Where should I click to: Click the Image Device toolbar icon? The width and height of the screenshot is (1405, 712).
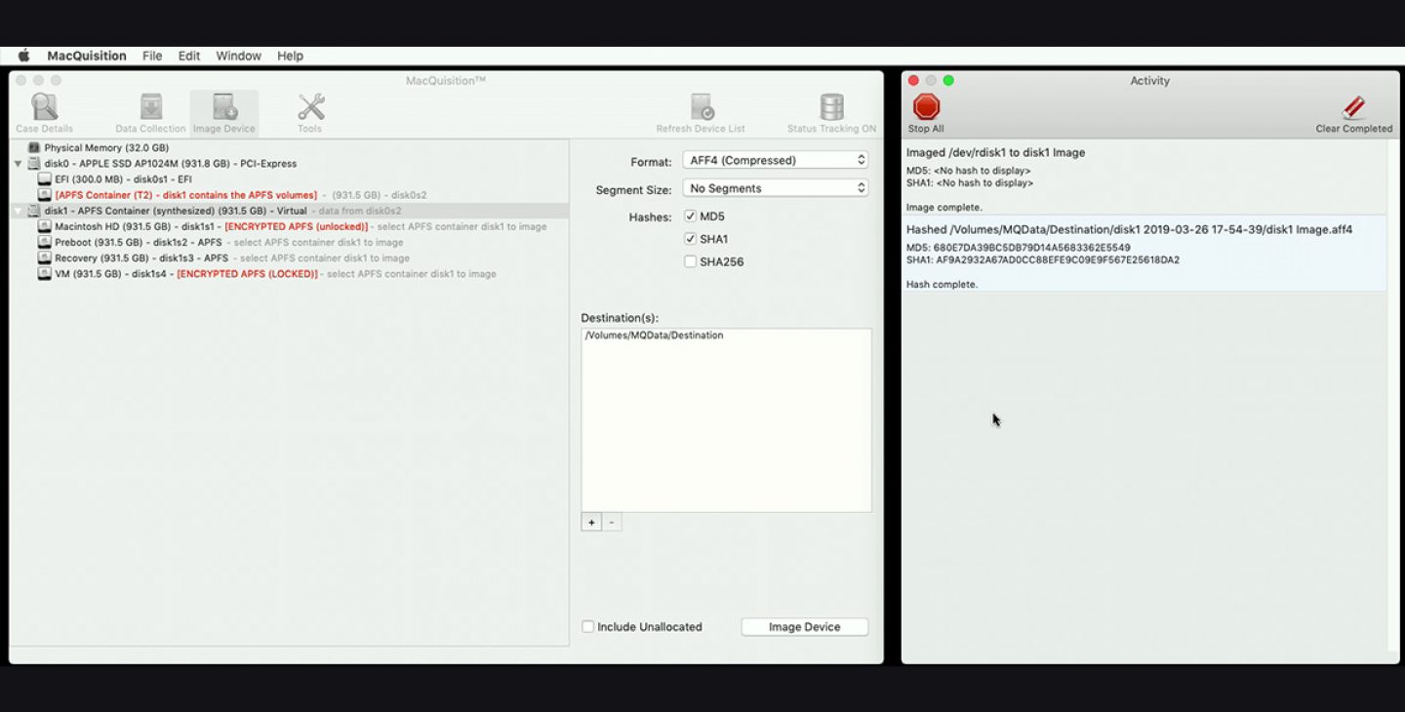click(224, 113)
